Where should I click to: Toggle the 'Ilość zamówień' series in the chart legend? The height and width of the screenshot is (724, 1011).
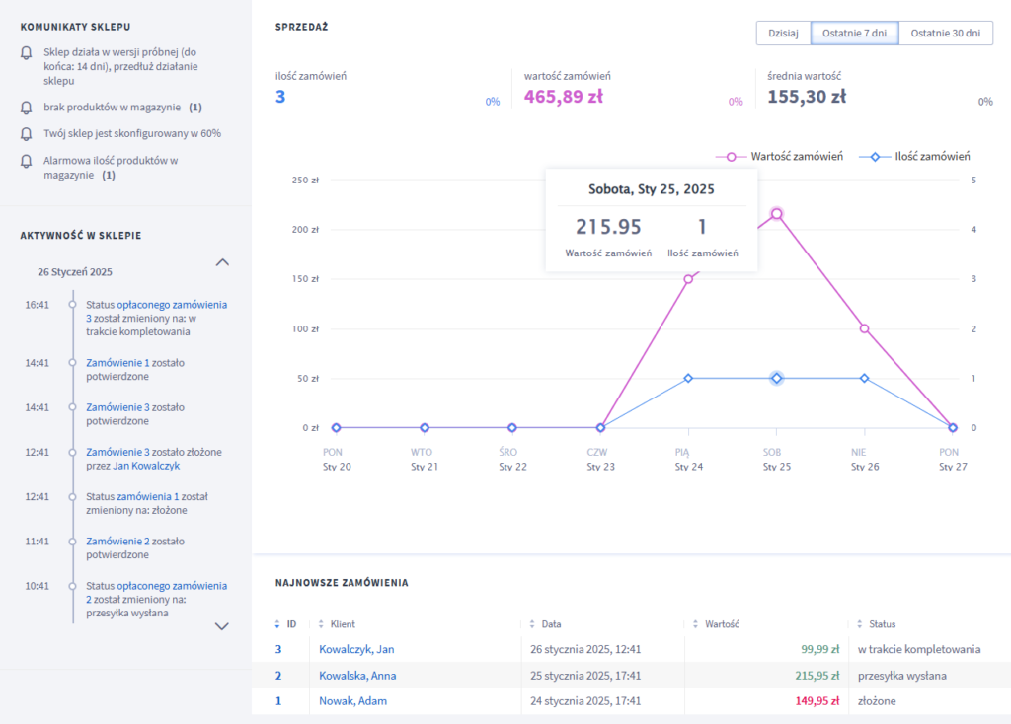coord(915,157)
